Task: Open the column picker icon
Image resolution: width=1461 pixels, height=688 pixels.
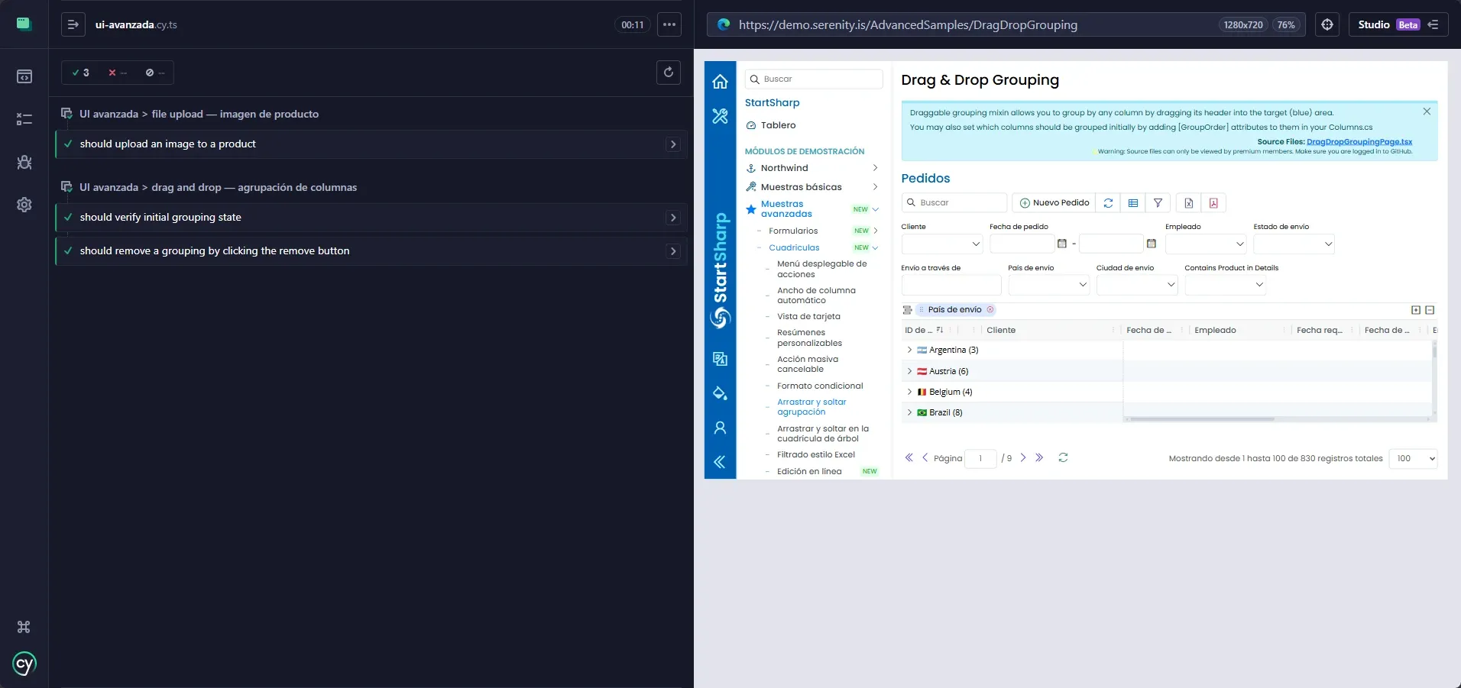Action: click(1133, 202)
